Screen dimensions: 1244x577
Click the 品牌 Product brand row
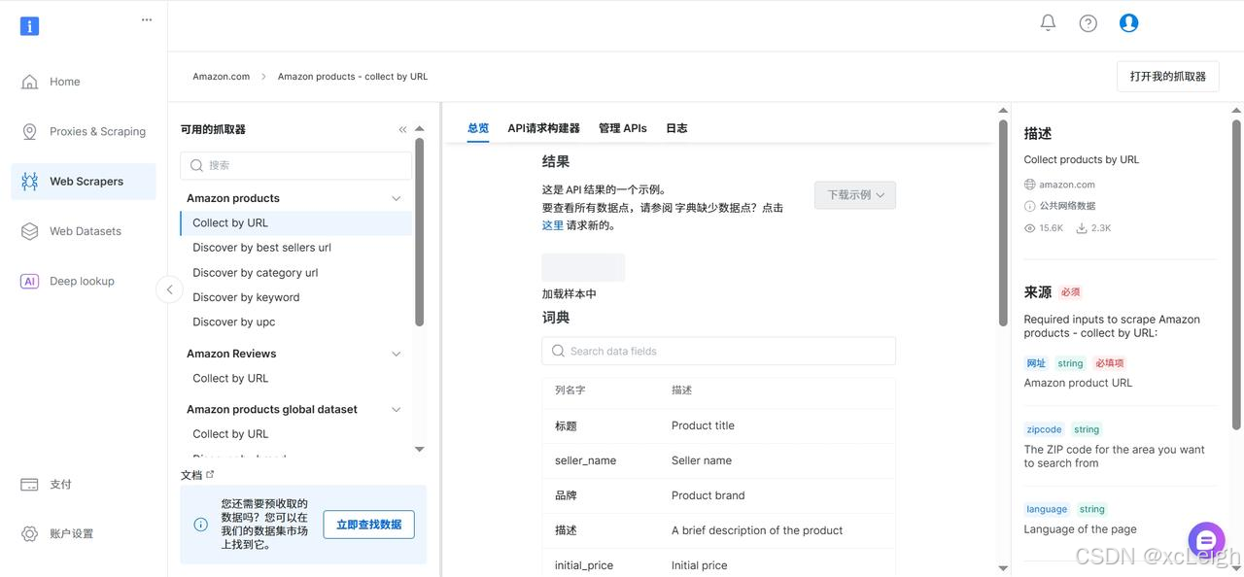pos(719,495)
